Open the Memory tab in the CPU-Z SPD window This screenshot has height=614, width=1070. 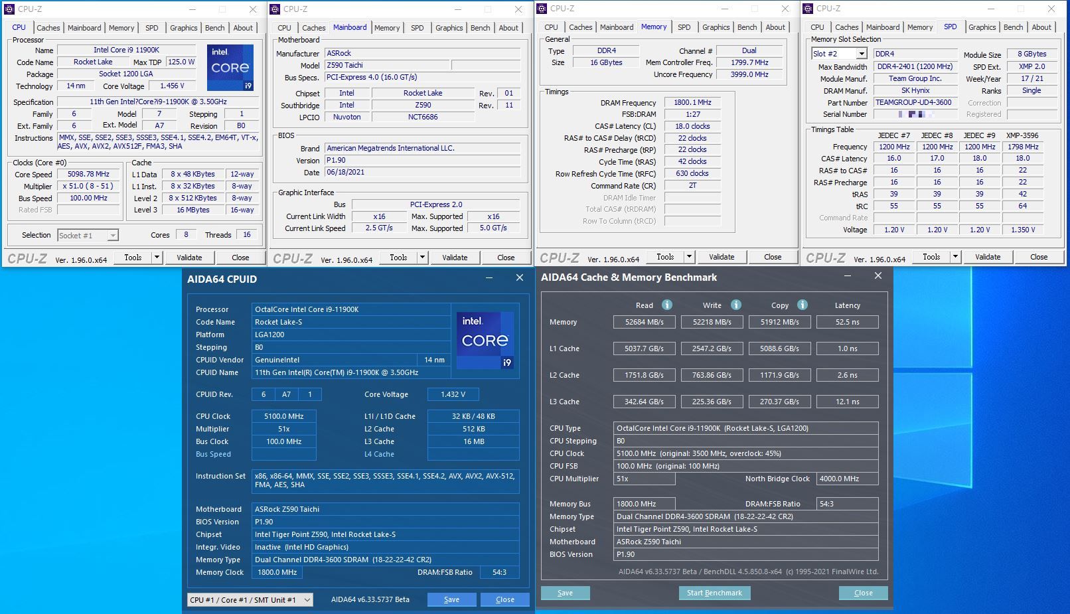pos(920,27)
